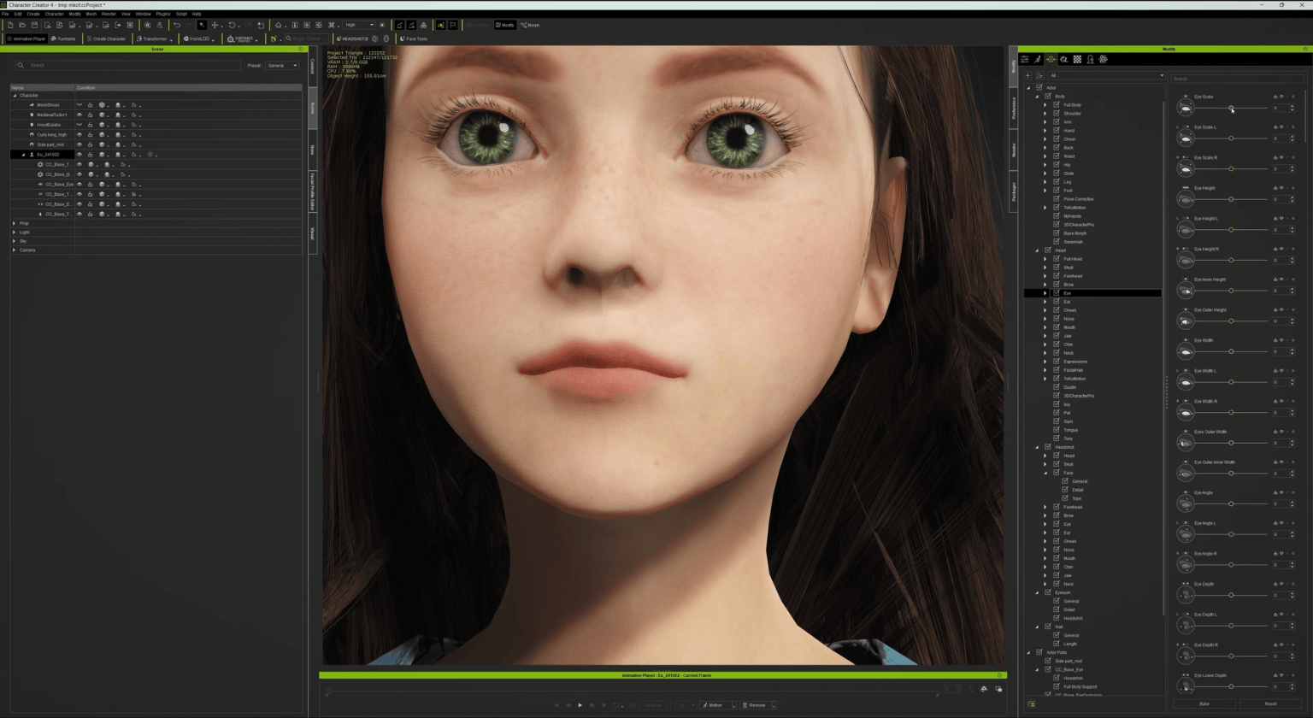Click the New Project icon in toolbar
1313x718 pixels.
pos(10,25)
